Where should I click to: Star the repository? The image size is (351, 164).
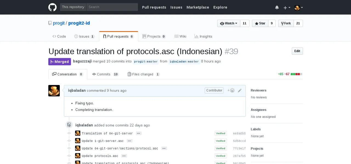tap(260, 24)
